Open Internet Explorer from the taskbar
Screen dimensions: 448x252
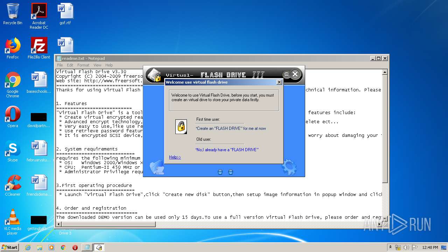(x=28, y=247)
